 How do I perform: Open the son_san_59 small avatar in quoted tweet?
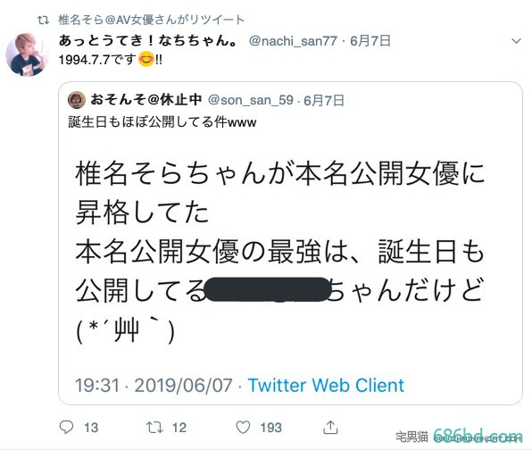click(x=77, y=100)
